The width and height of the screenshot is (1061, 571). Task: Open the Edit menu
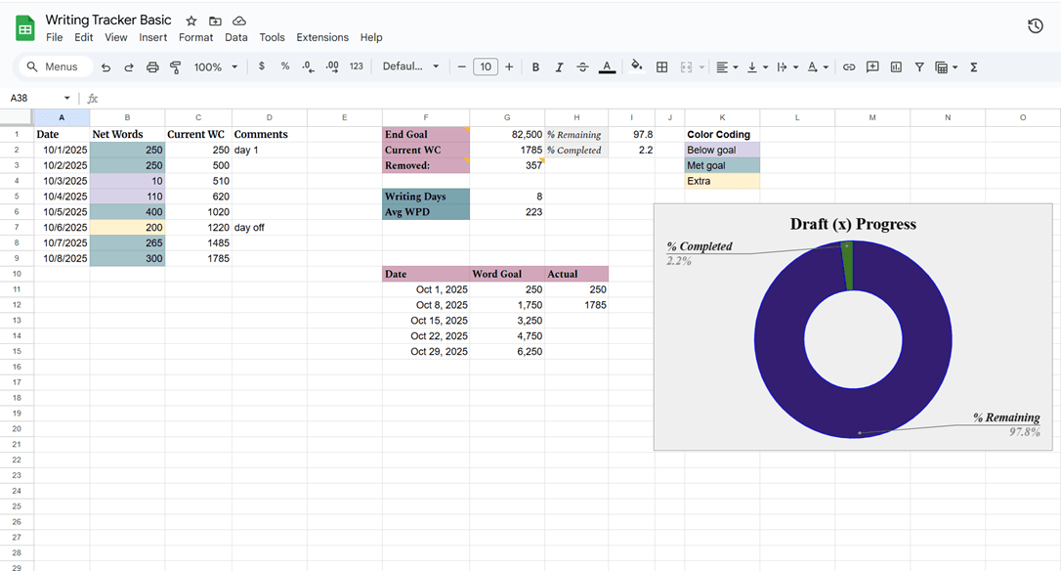click(x=84, y=37)
